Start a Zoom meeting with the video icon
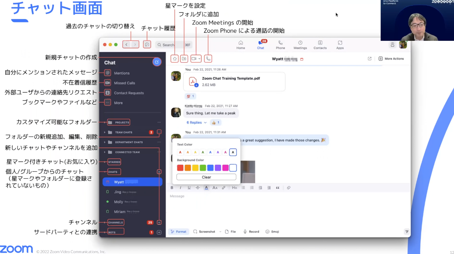 tap(194, 59)
